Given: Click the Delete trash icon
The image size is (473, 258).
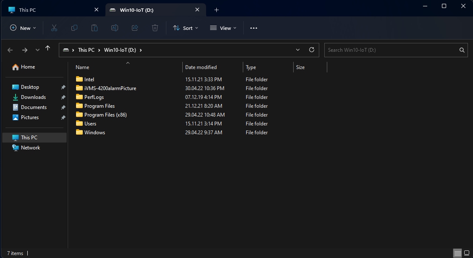Looking at the screenshot, I should point(155,28).
